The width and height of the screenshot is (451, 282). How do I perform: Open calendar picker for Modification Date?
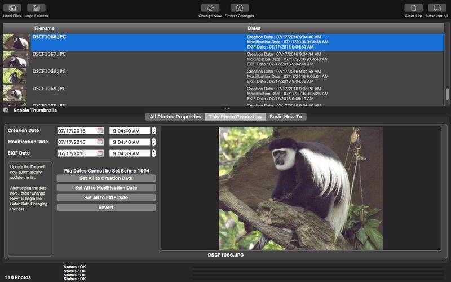tap(100, 142)
